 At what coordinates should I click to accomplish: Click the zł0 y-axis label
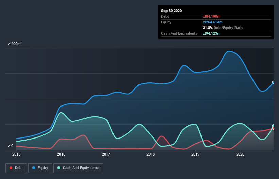tap(11, 146)
